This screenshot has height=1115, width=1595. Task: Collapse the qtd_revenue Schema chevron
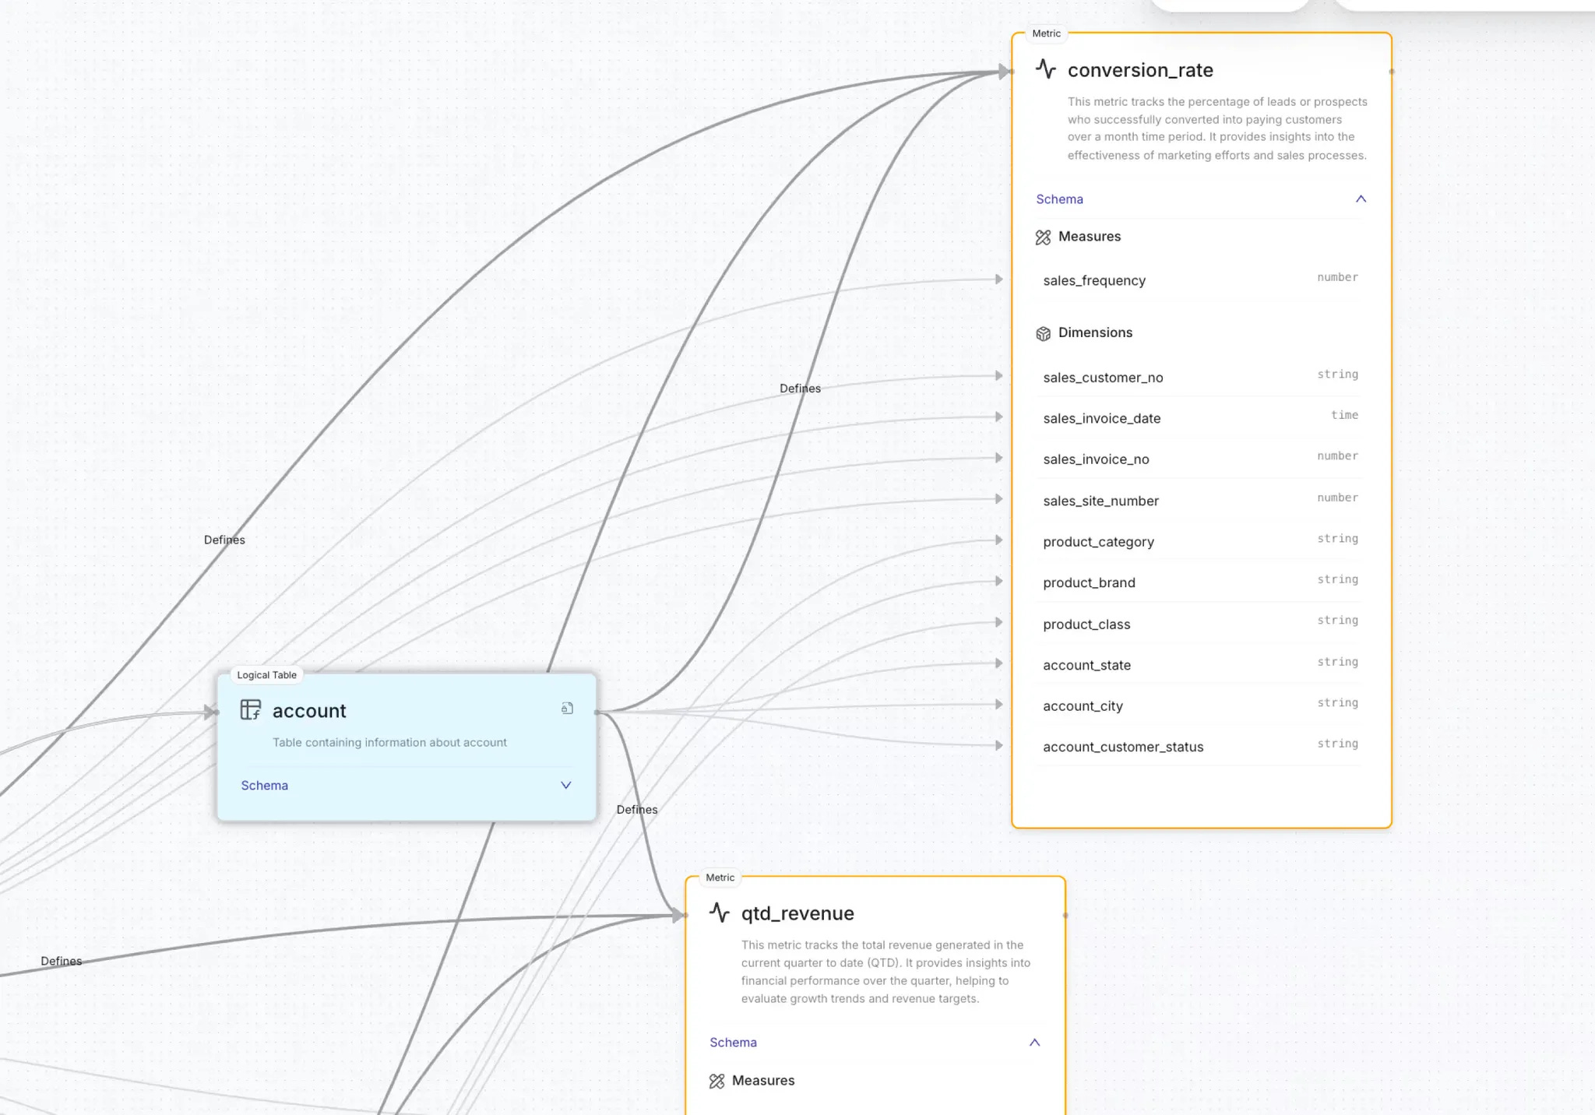pos(1034,1043)
